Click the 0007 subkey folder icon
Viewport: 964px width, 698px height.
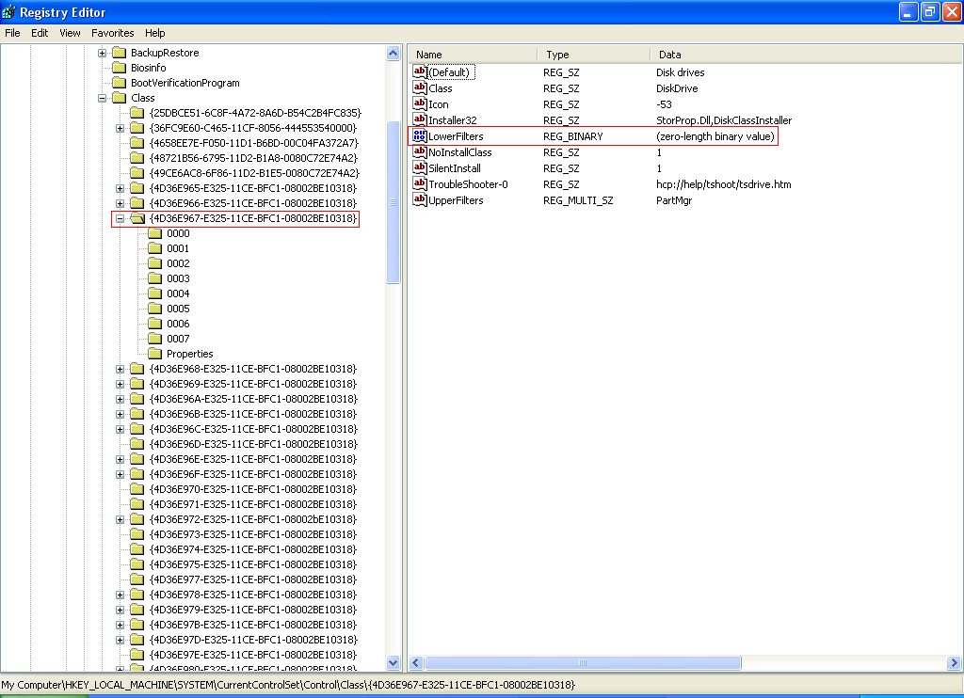(155, 339)
